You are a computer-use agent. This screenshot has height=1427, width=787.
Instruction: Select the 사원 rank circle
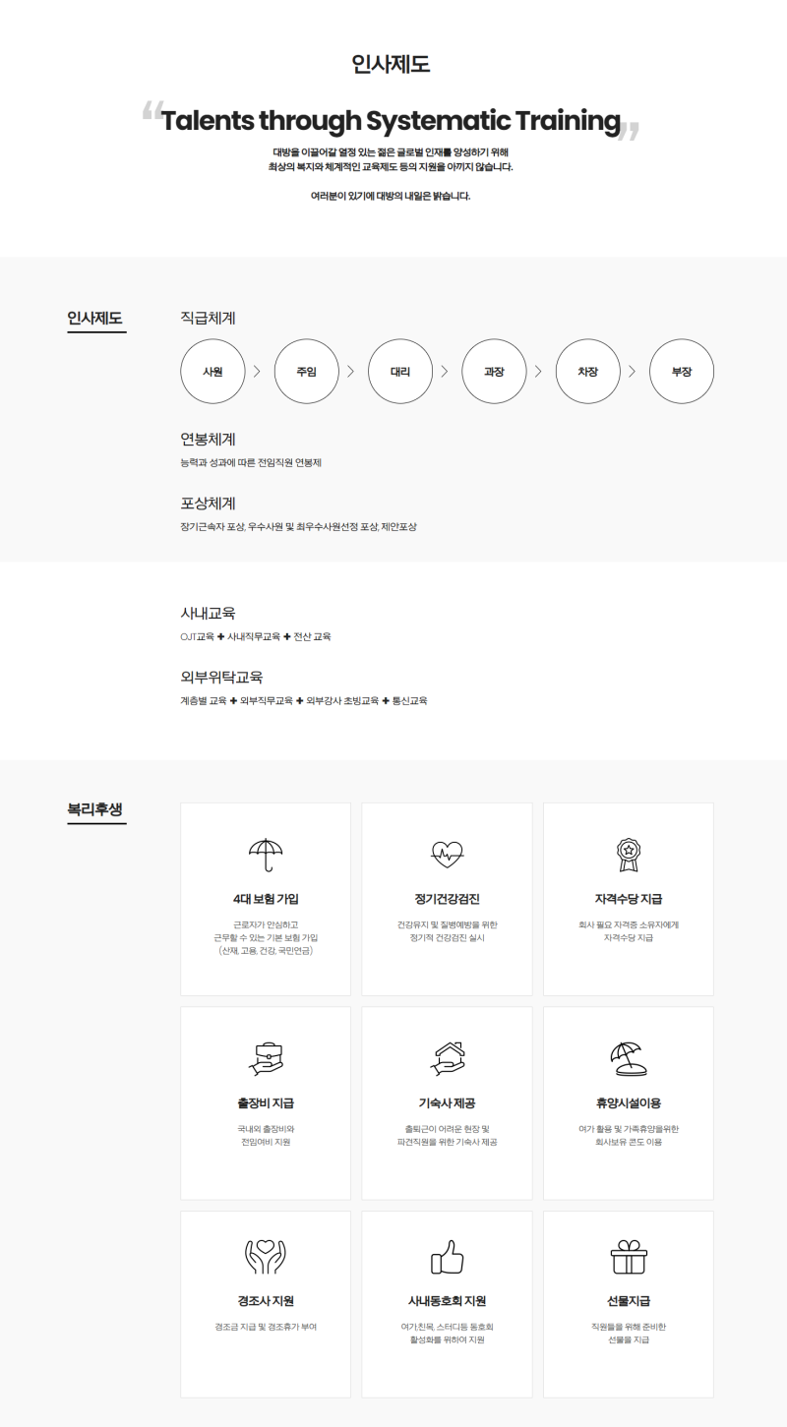tap(212, 372)
